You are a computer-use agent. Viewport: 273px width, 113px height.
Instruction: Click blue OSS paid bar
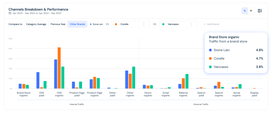coord(38,80)
